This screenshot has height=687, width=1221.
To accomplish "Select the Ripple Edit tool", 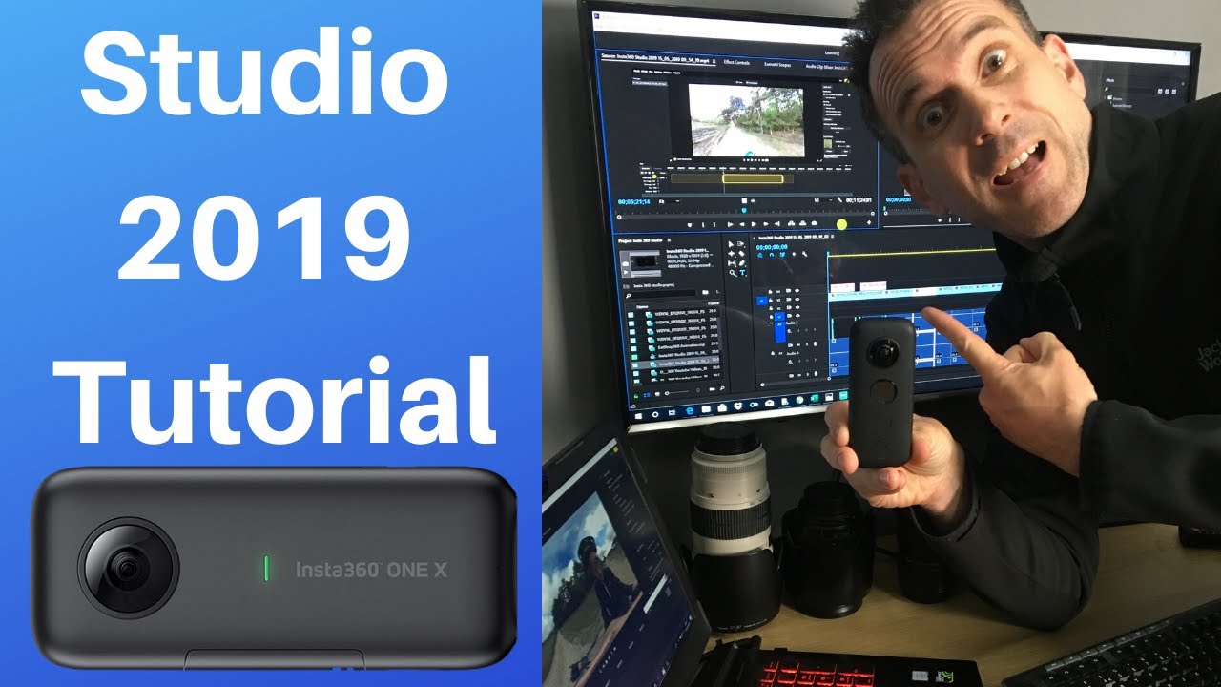I will tap(732, 254).
